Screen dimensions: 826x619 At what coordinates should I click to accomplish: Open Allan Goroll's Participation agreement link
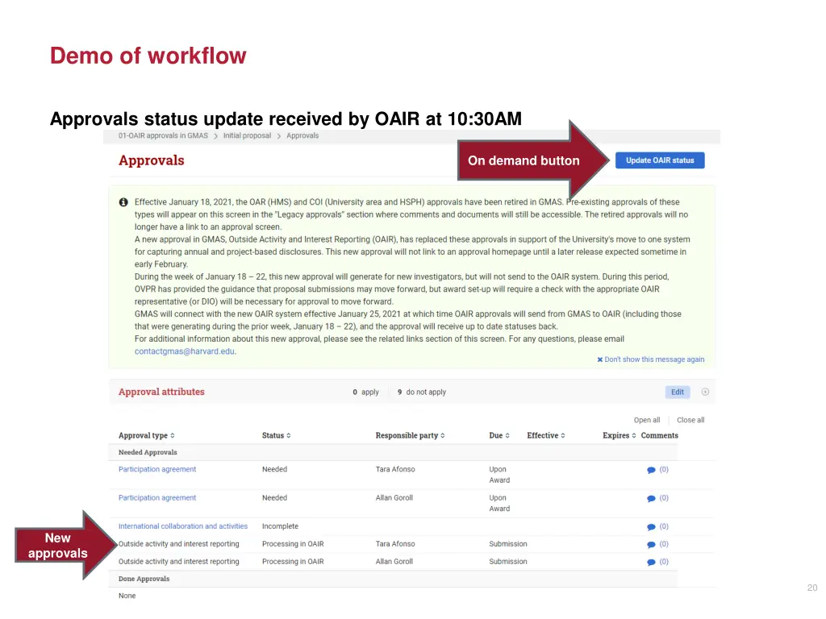[x=157, y=497]
